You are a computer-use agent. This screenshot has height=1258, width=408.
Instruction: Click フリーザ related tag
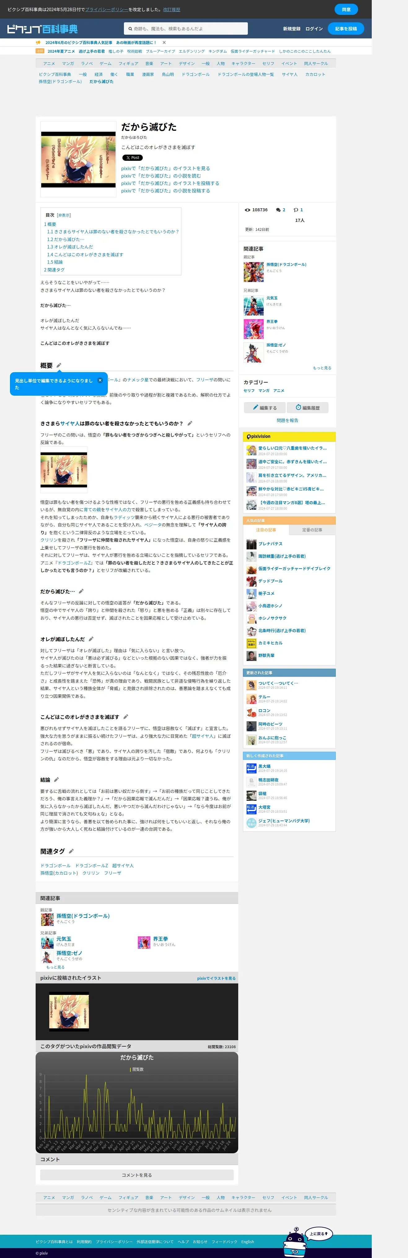112,873
